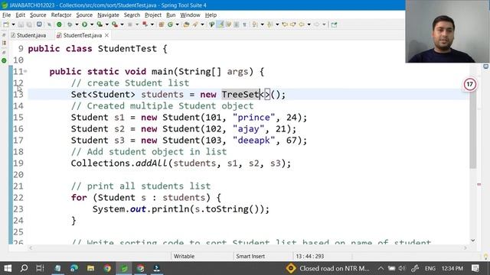The image size is (490, 275).
Task: Click the 13 : 44 : 293 cursor position status
Action: click(x=310, y=257)
